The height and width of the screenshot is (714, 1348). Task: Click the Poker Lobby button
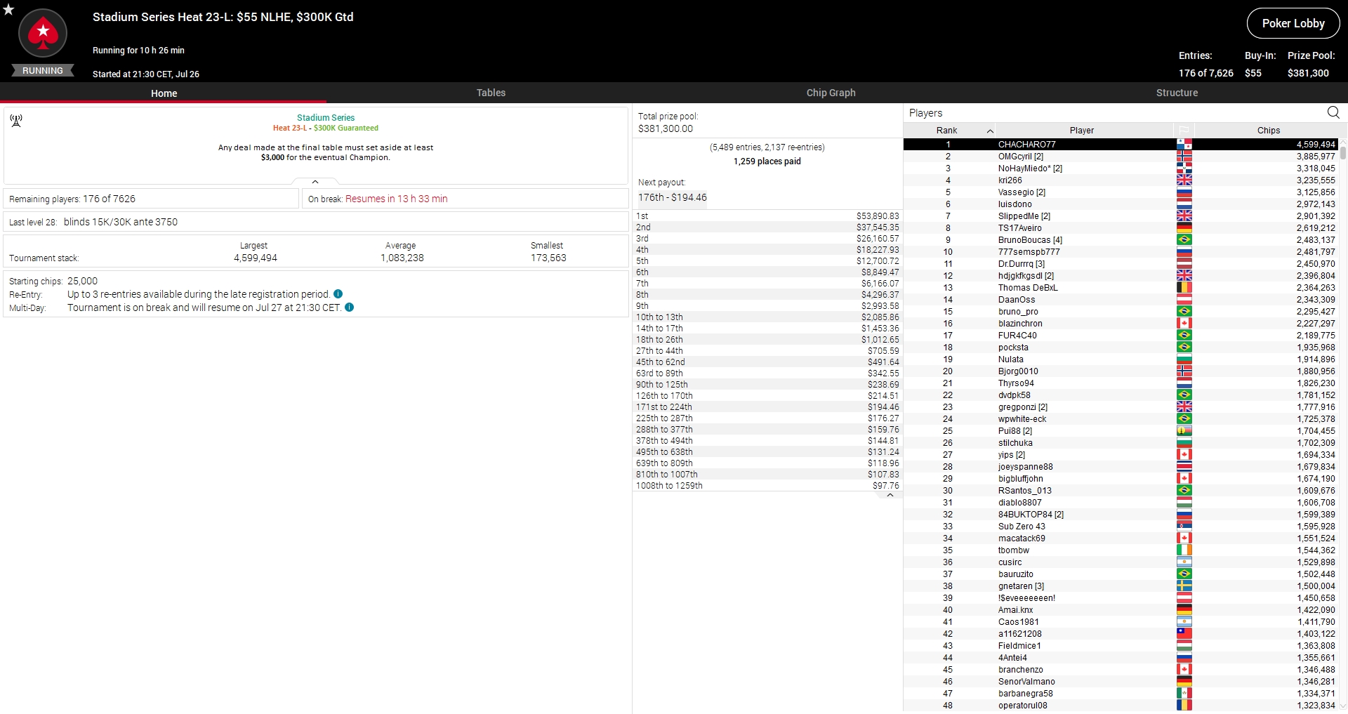(x=1293, y=23)
